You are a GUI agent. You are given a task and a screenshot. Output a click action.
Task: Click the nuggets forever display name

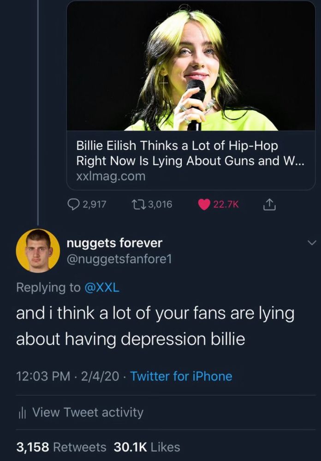[x=114, y=242]
